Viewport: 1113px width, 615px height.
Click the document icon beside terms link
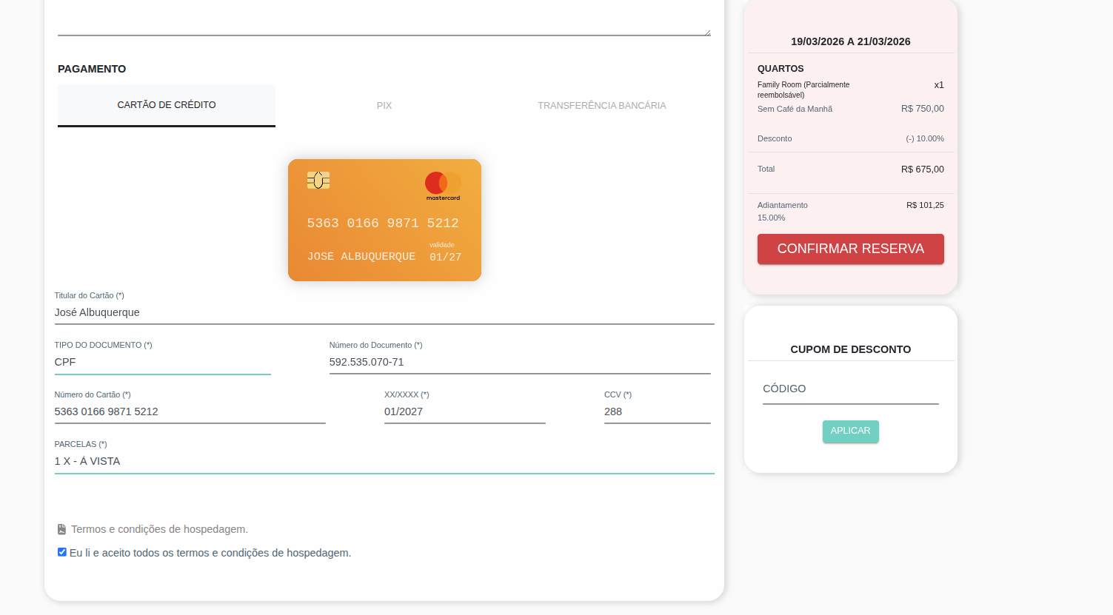pos(61,530)
